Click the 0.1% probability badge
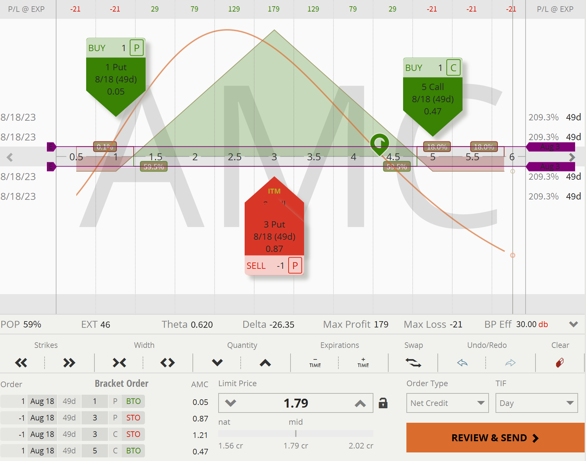The height and width of the screenshot is (461, 586). tap(105, 147)
